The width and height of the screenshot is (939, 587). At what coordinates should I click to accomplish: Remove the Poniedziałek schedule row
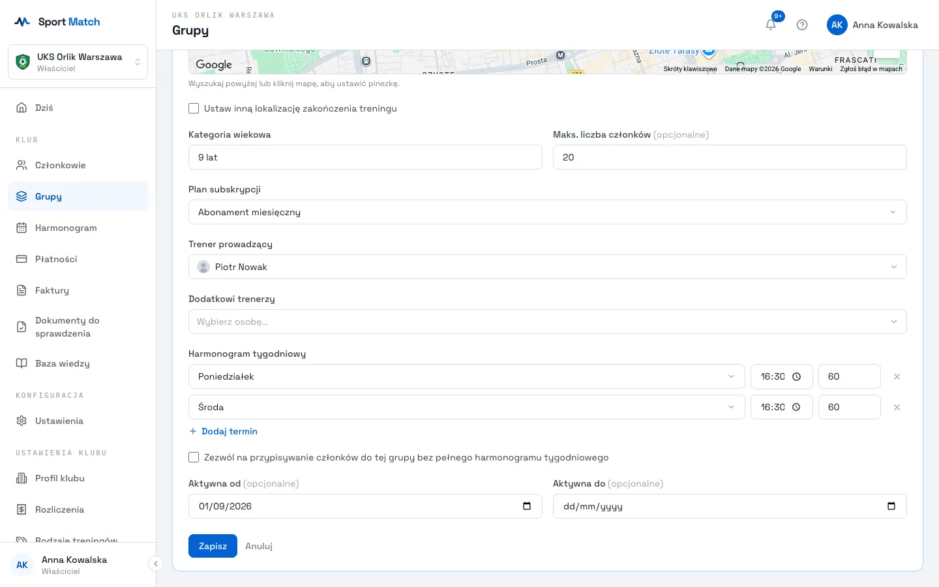(x=897, y=377)
